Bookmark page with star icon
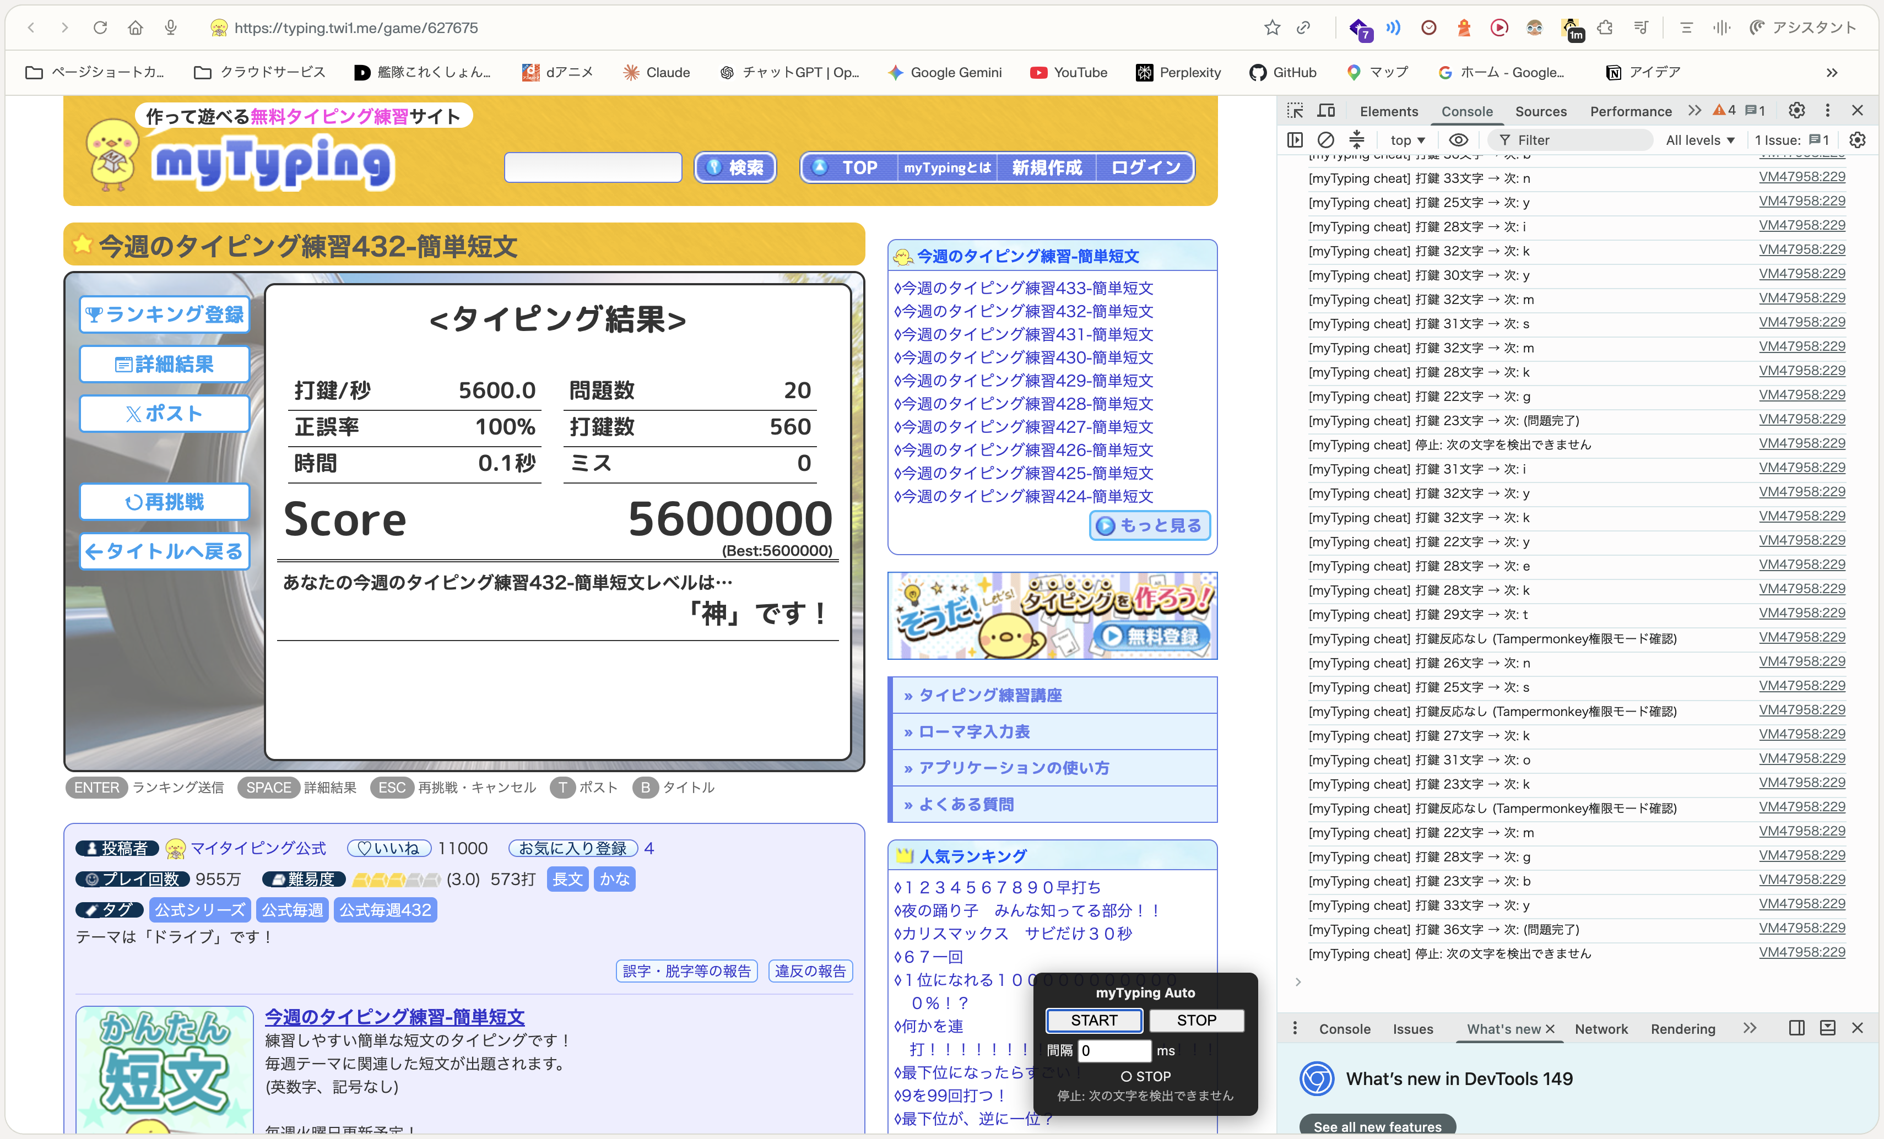The image size is (1884, 1139). pyautogui.click(x=1271, y=28)
